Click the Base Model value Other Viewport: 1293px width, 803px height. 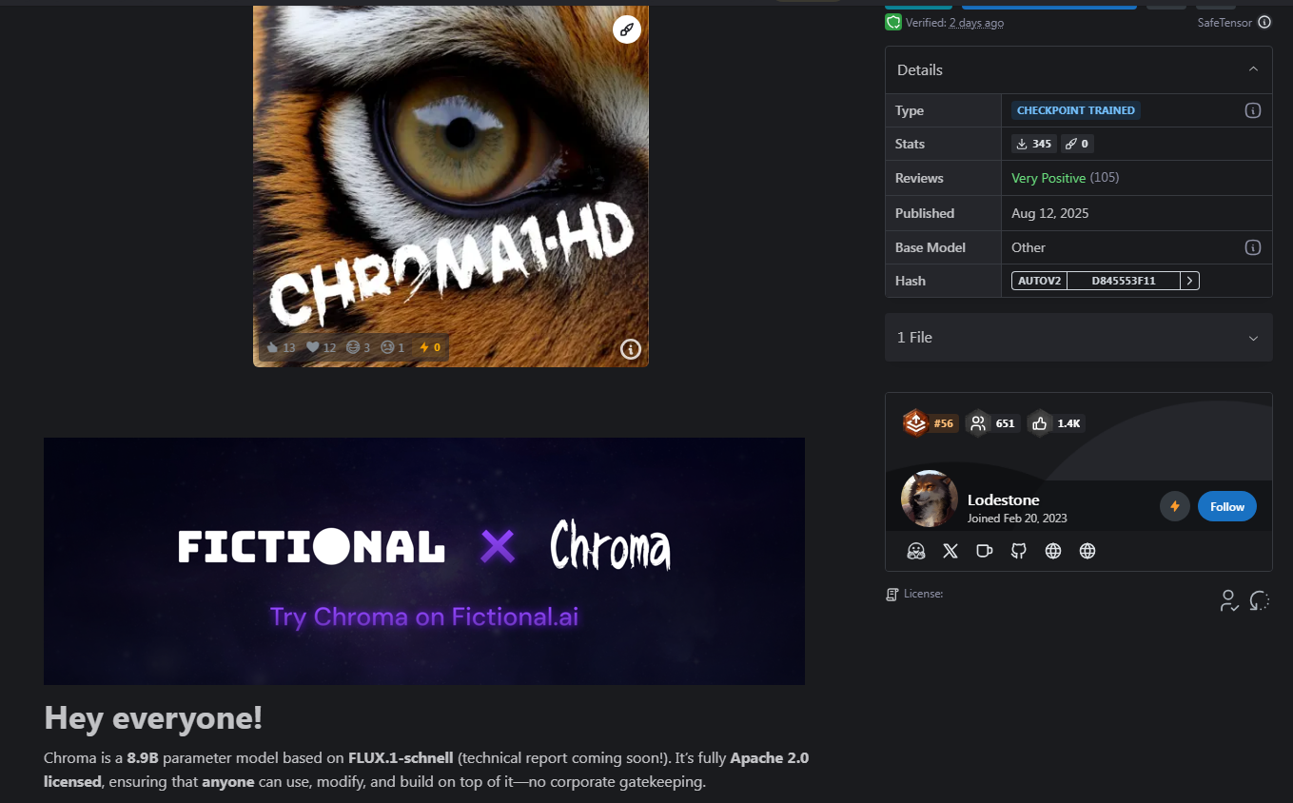point(1029,247)
